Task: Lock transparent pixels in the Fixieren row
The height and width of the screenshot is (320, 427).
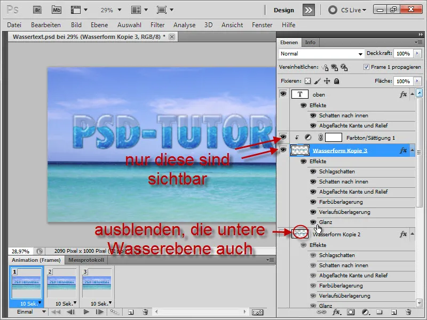Action: [308, 81]
